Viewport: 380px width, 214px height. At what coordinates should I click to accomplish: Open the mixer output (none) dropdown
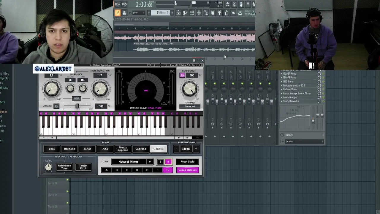304,141
